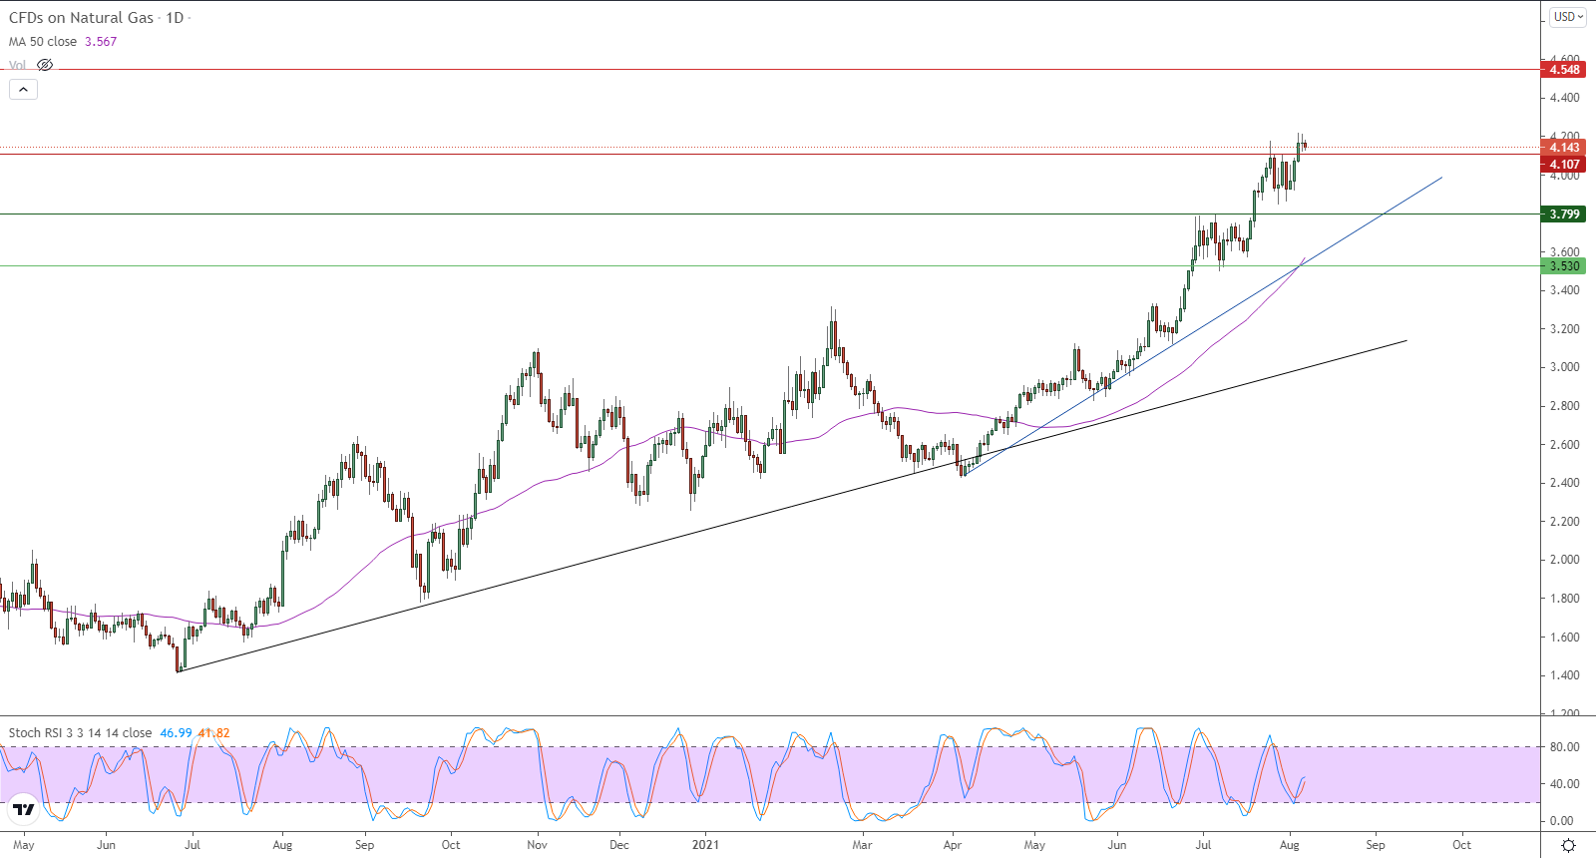This screenshot has height=858, width=1596.
Task: Click the 3.000 price scale value
Action: [x=1564, y=367]
